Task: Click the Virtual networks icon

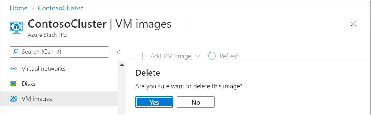Action: pyautogui.click(x=14, y=69)
